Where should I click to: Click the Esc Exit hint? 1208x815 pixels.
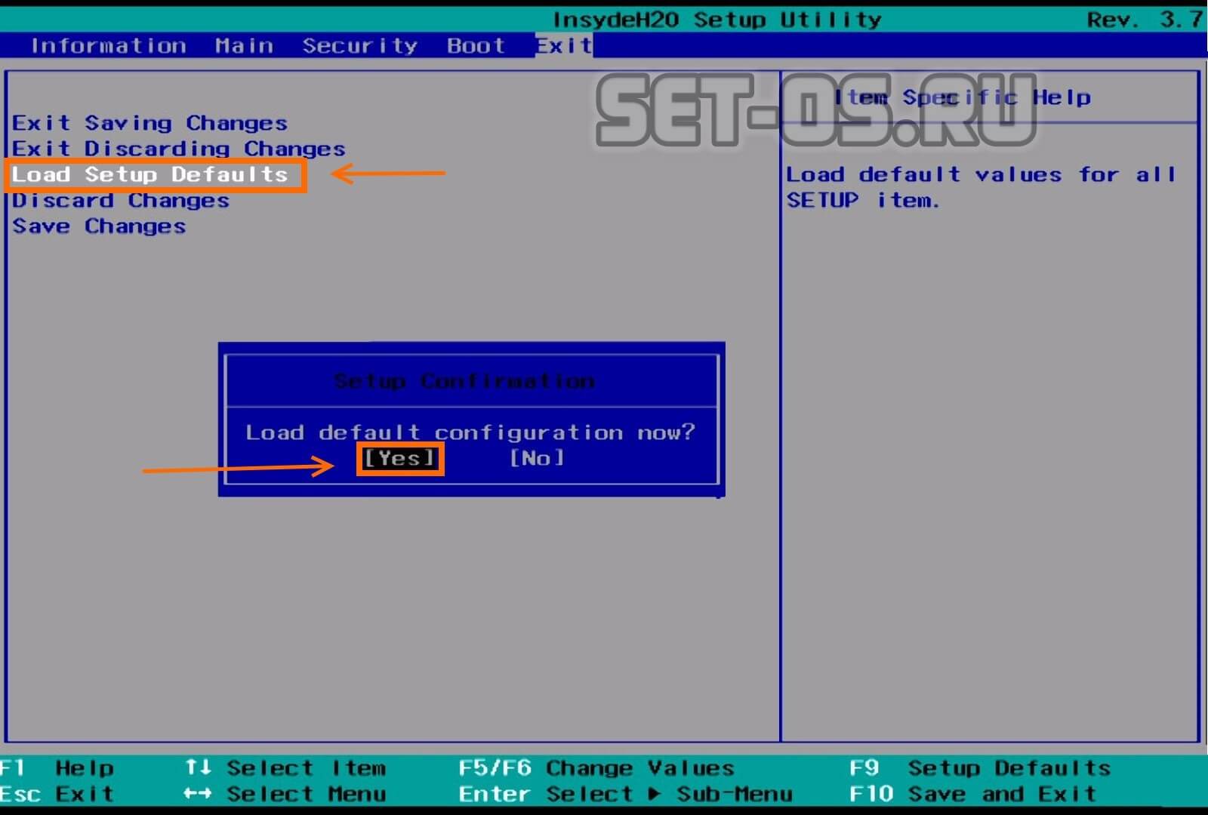pos(57,794)
